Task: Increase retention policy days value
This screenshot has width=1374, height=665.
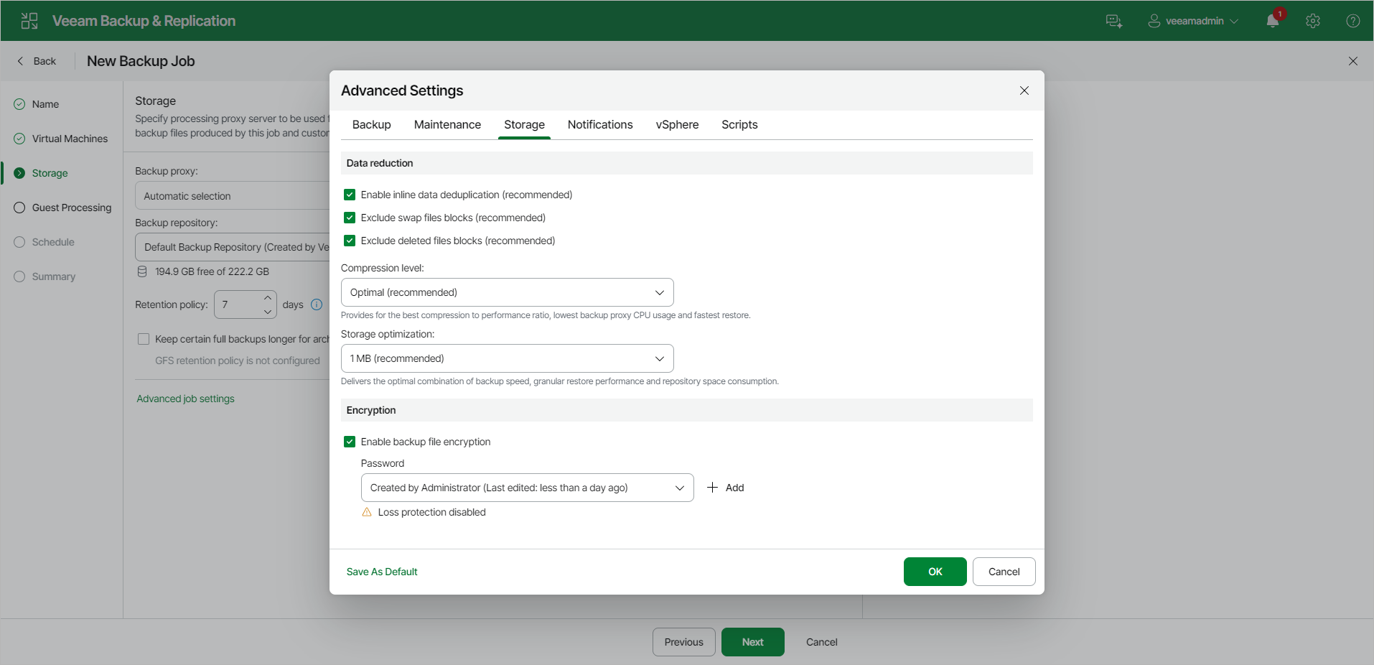Action: click(x=268, y=297)
